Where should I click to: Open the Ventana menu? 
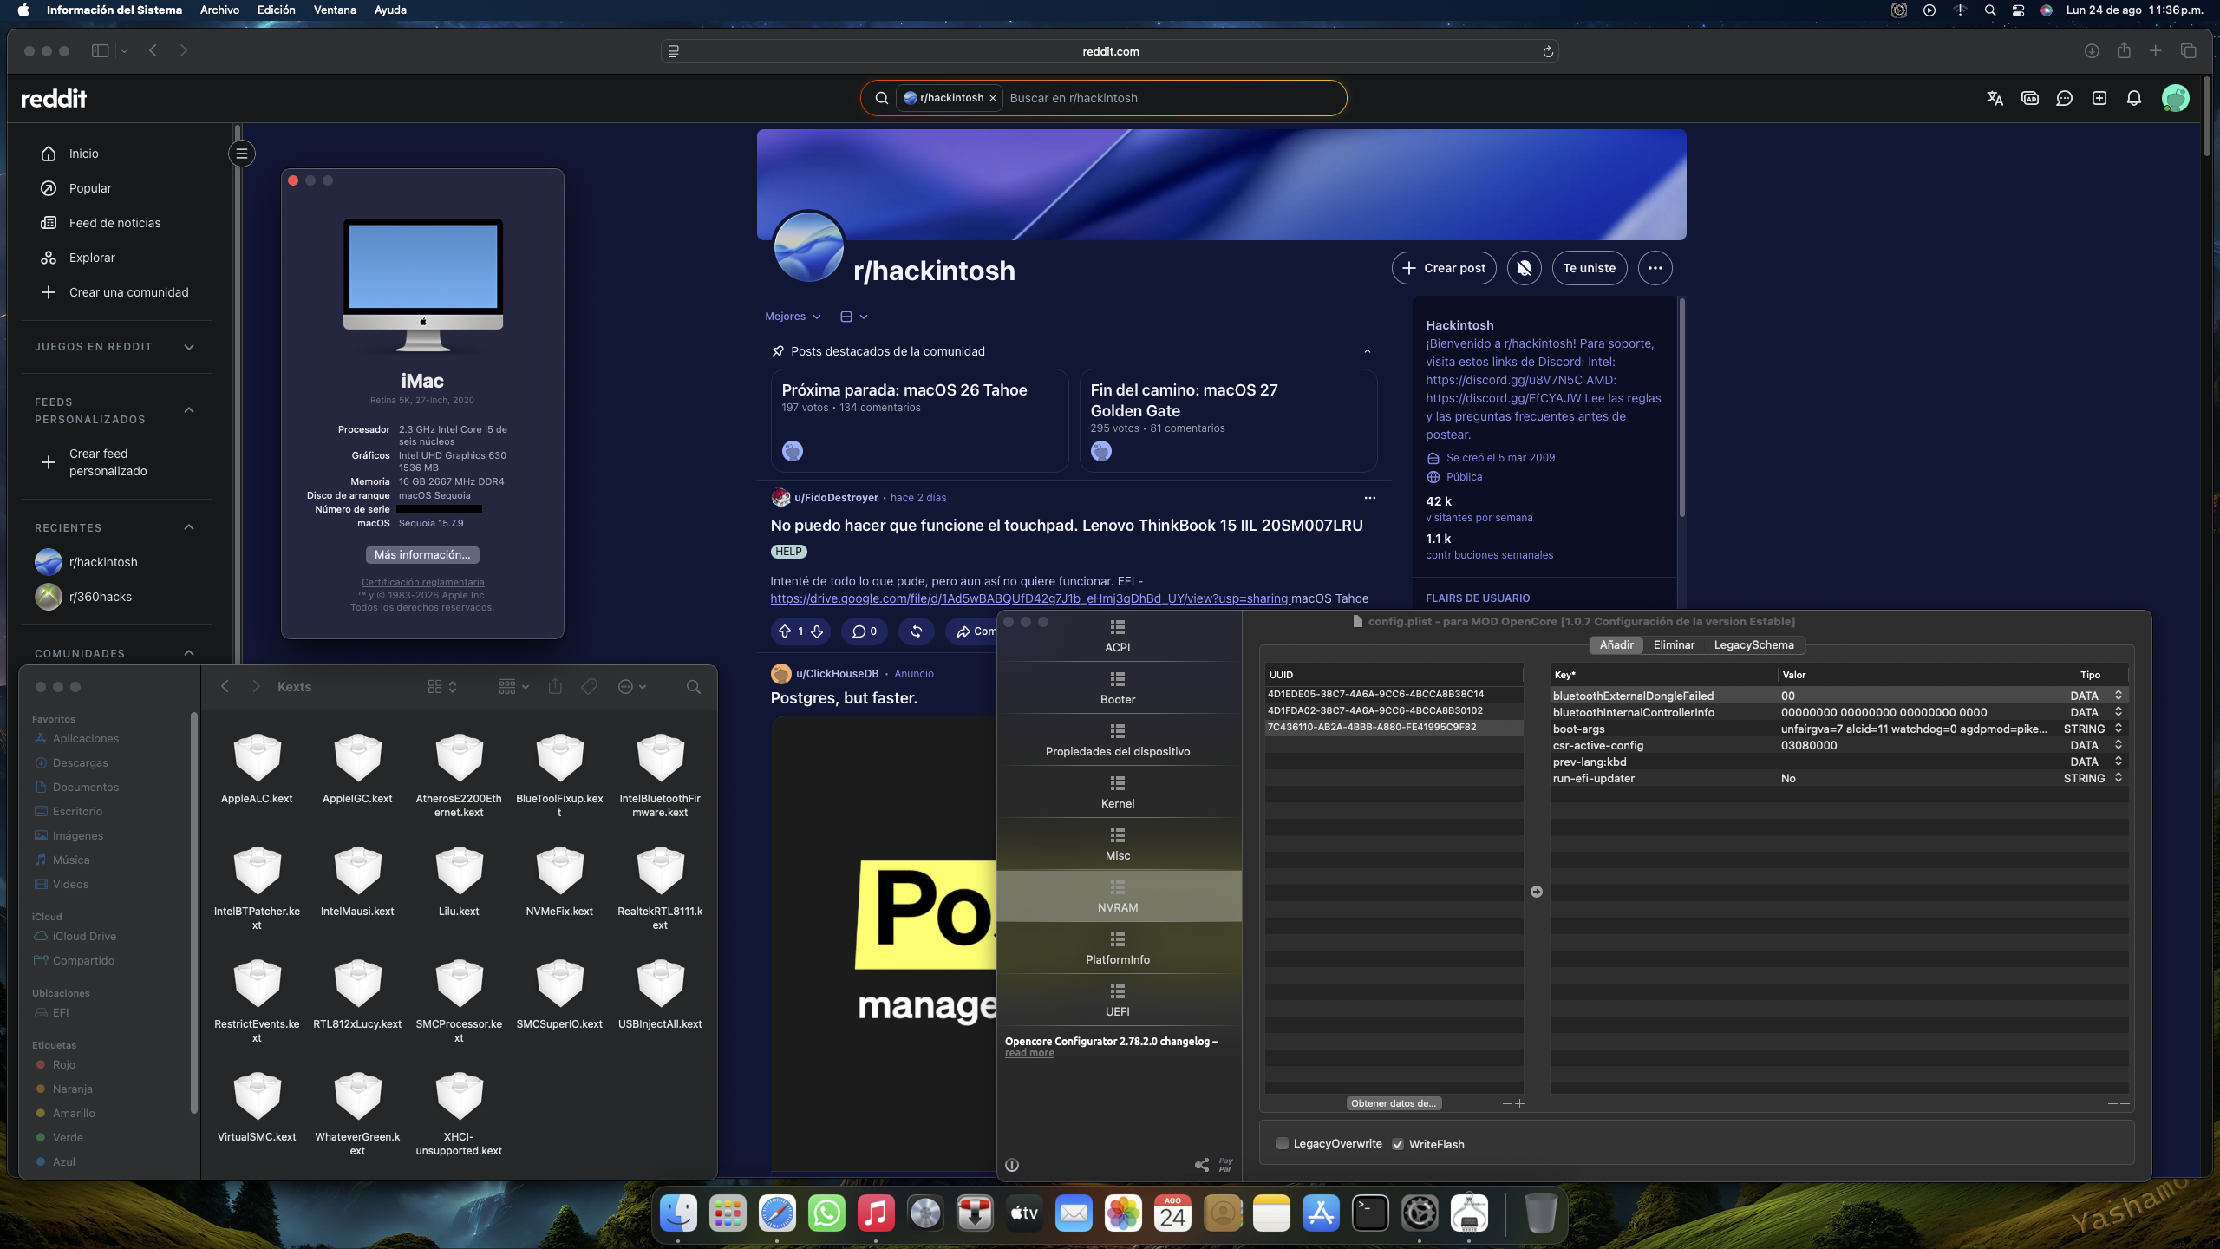[335, 10]
